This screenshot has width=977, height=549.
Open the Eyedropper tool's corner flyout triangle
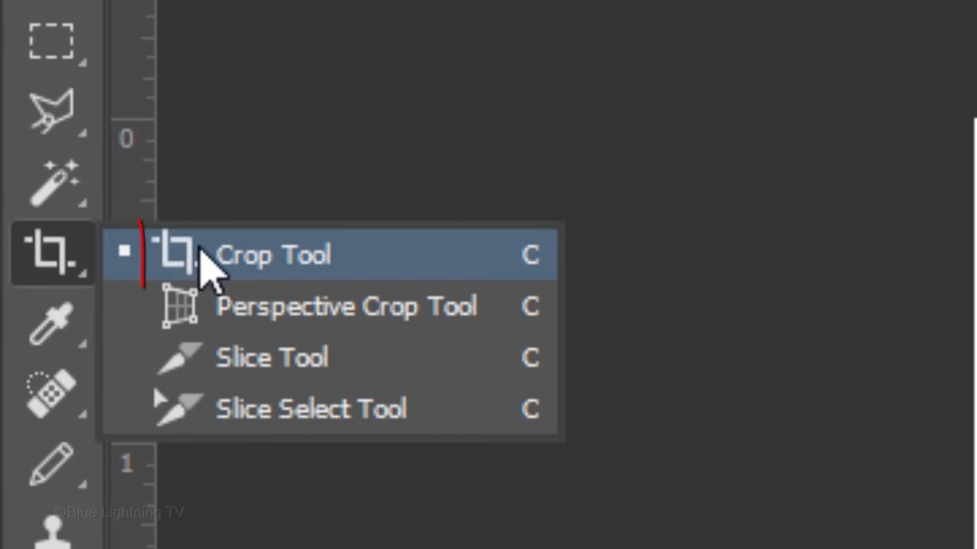pos(82,345)
